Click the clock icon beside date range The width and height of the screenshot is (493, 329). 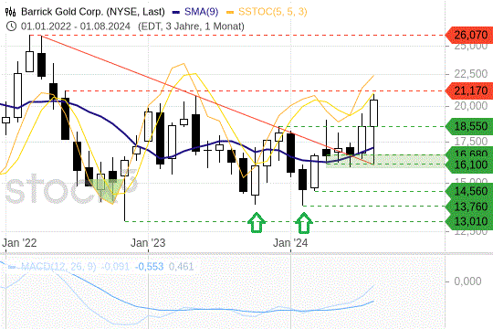(11, 27)
